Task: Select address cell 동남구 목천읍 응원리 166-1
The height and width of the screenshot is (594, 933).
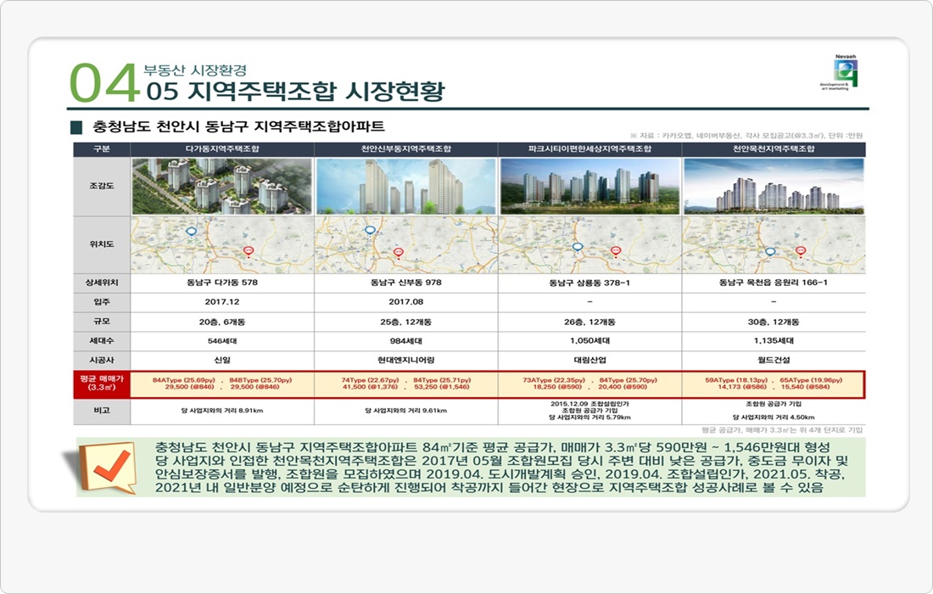Action: (774, 283)
